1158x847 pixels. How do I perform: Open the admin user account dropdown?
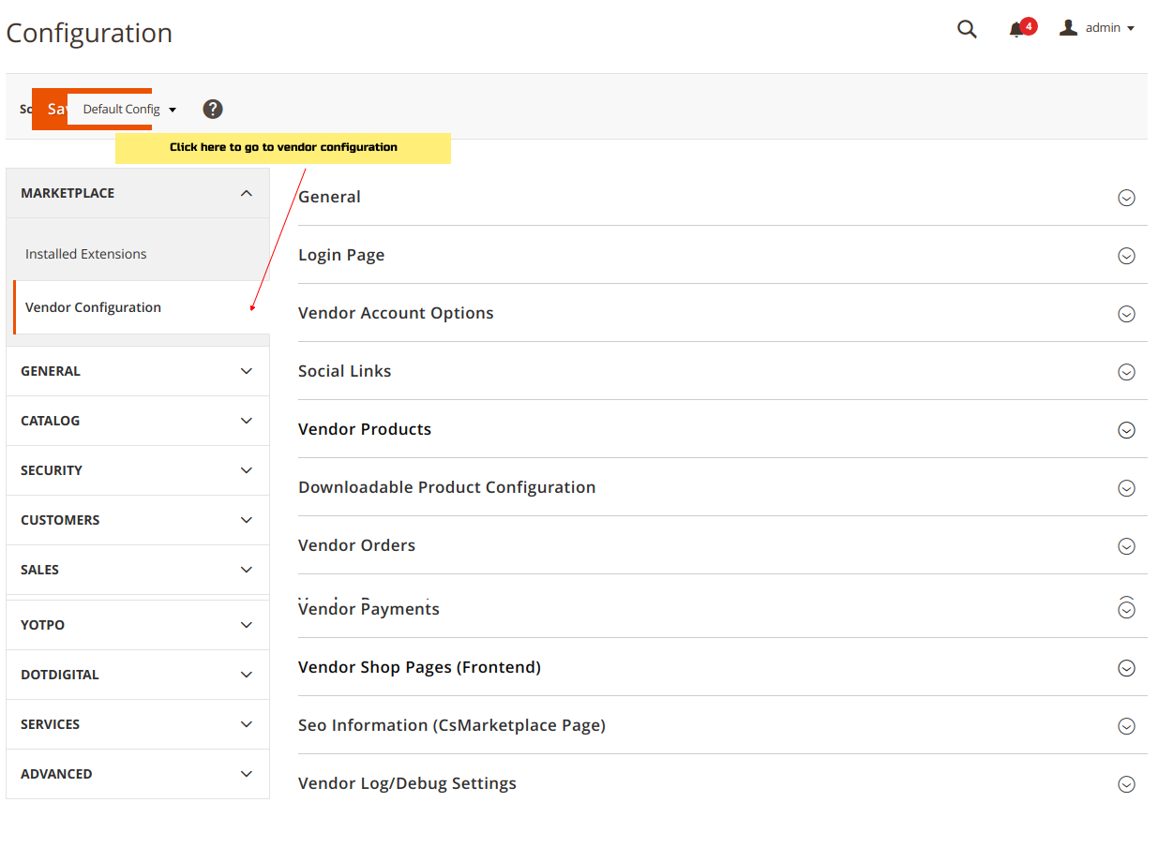coord(1097,28)
